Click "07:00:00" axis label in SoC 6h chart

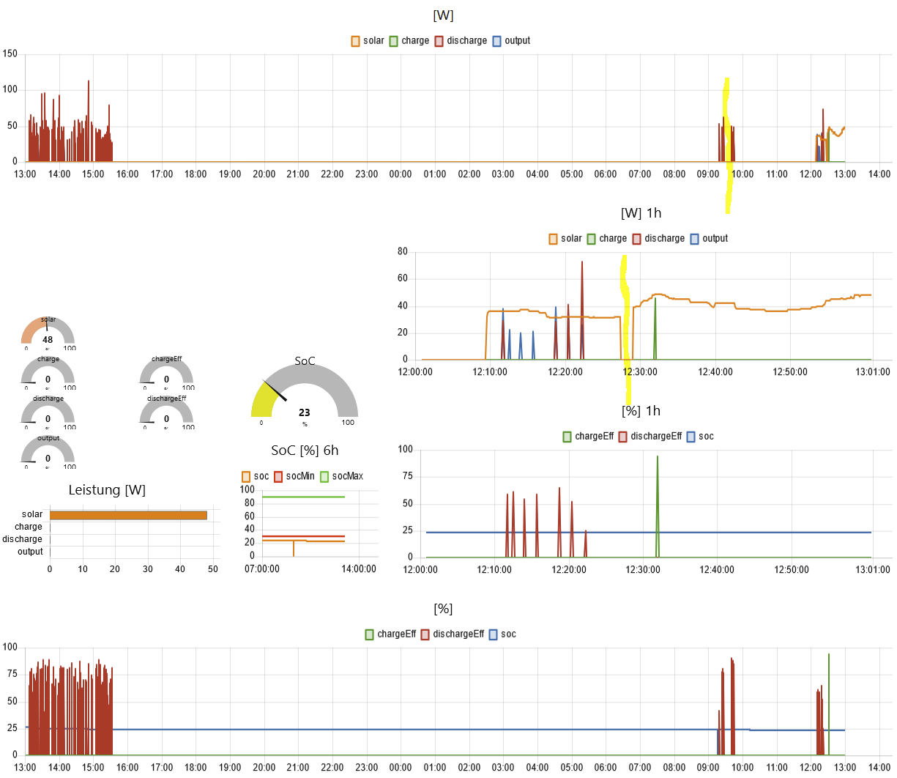click(262, 569)
